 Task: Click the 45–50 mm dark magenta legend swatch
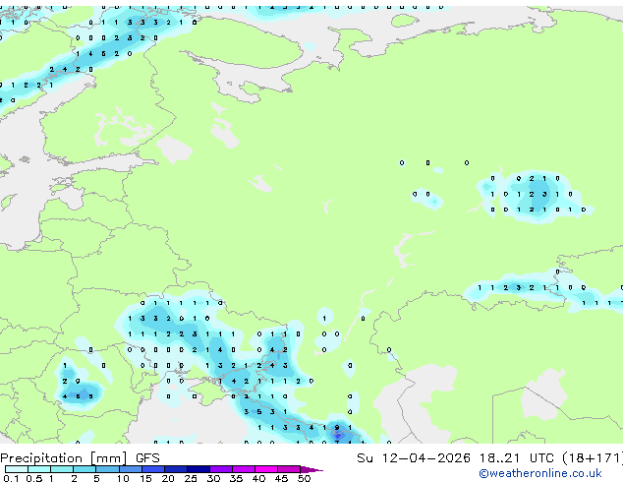point(289,469)
